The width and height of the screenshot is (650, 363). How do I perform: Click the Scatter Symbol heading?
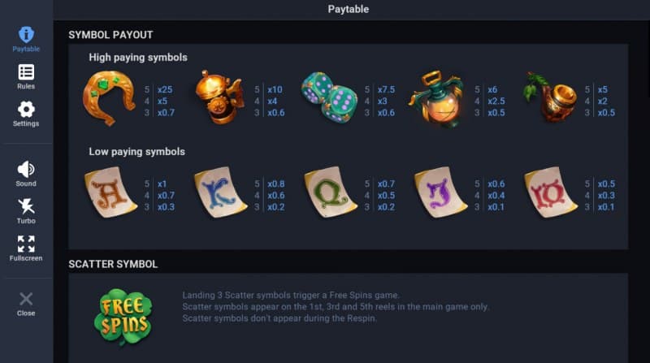[113, 264]
